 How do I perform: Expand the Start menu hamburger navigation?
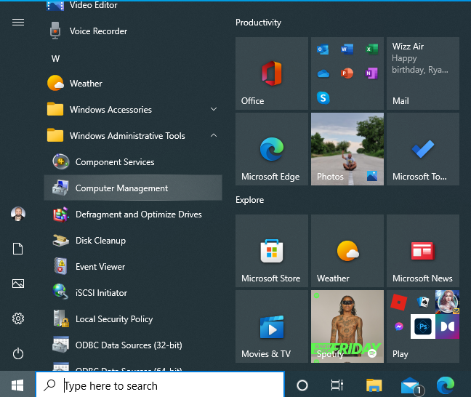tap(18, 23)
